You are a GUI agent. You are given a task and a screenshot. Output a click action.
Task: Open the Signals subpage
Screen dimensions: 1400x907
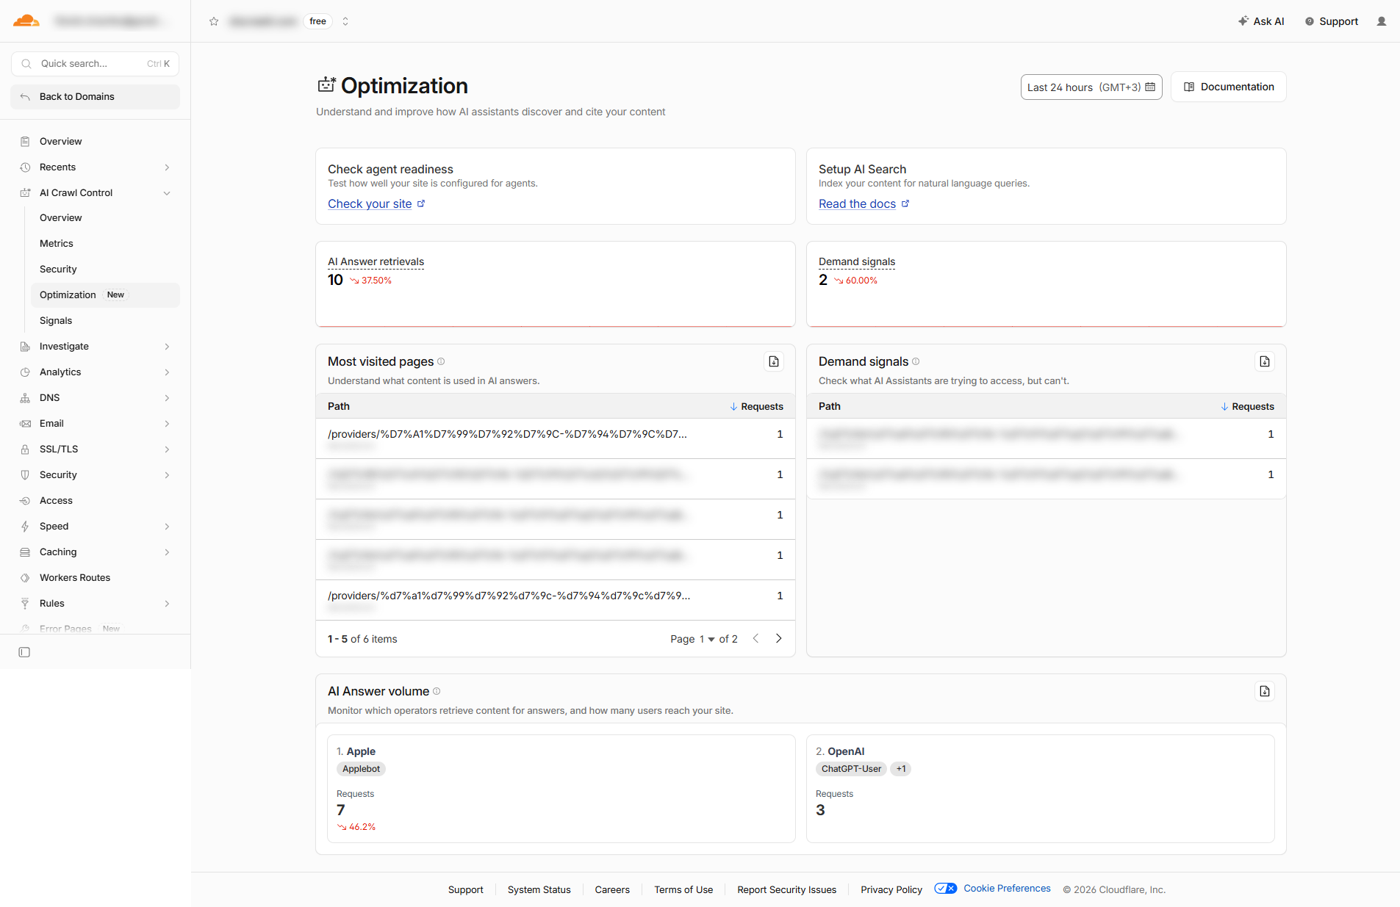pyautogui.click(x=56, y=321)
